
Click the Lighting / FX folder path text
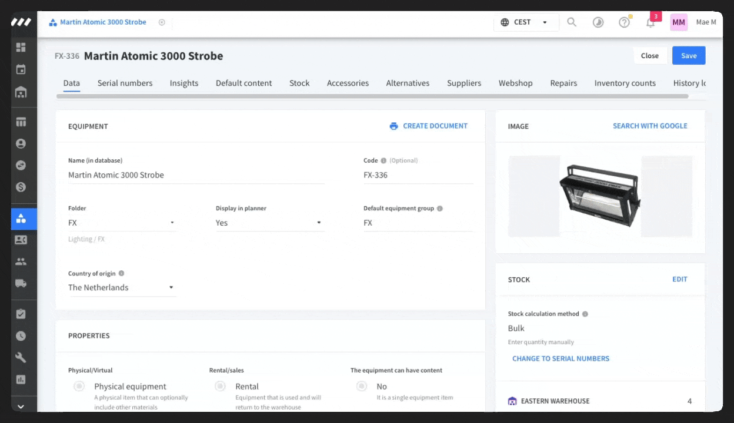click(x=86, y=239)
